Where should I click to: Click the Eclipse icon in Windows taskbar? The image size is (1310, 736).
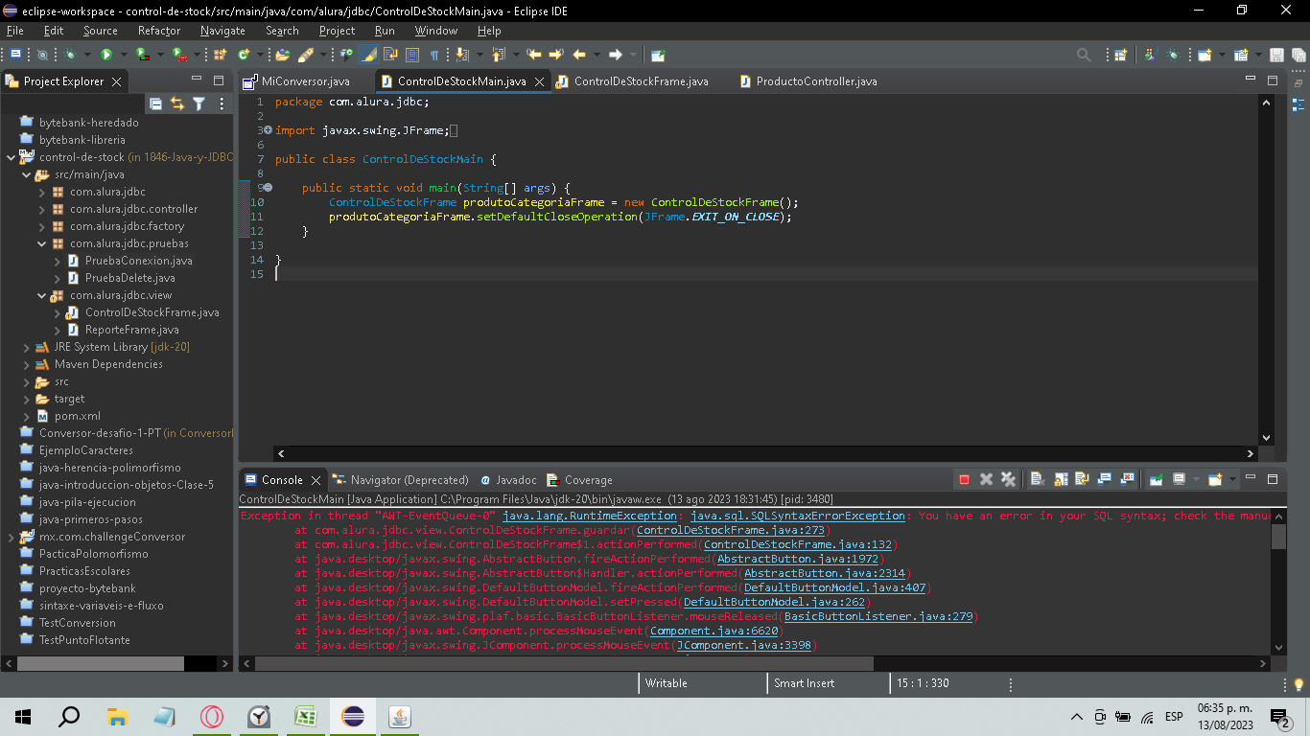(x=352, y=716)
